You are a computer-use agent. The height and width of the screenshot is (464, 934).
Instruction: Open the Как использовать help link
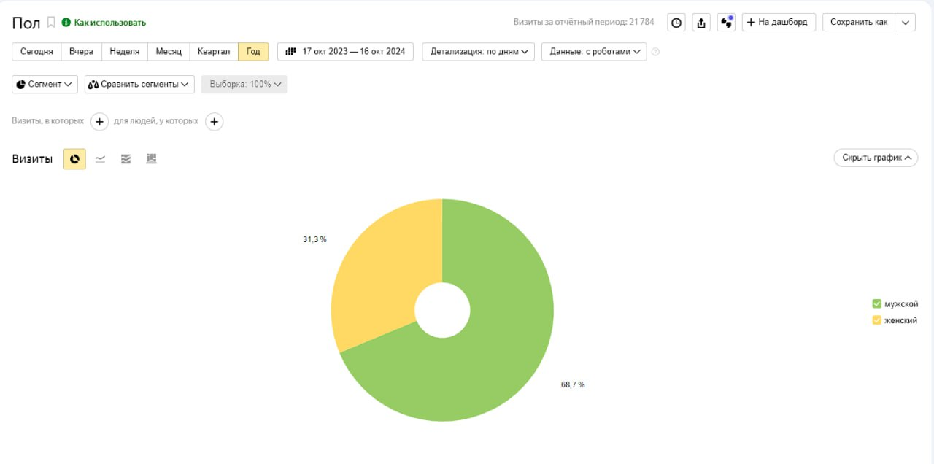coord(110,23)
